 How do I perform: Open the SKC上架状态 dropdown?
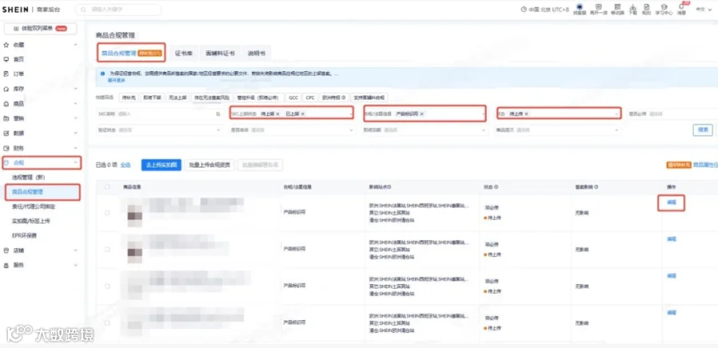click(x=291, y=113)
